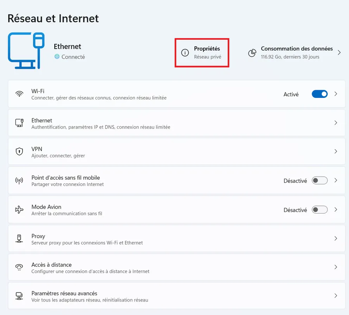Click the Proxy server icon

coord(19,238)
